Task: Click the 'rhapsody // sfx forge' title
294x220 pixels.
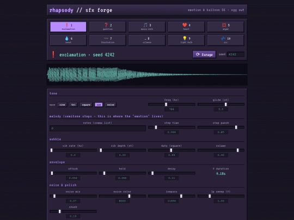Action: [81, 10]
